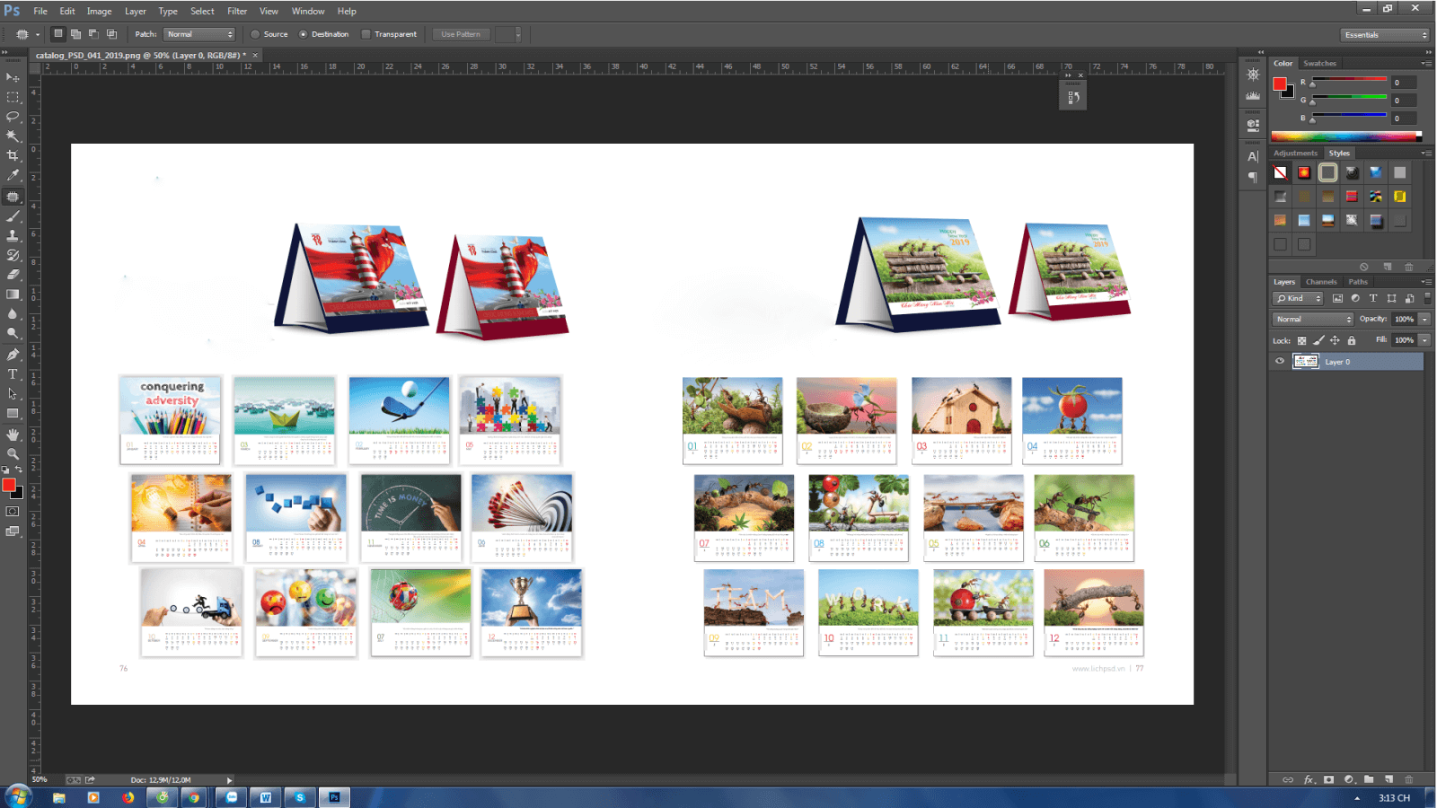Viewport: 1437px width, 808px height.
Task: Select the Pen tool
Action: (13, 355)
